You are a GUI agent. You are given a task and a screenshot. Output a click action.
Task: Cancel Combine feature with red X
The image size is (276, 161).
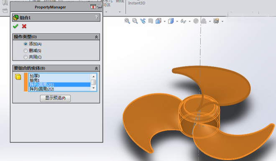[24, 26]
